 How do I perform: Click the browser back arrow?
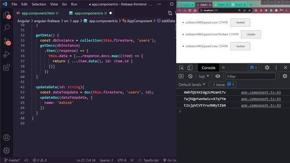[x=179, y=10]
